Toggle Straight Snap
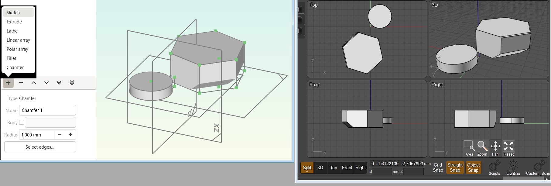 455,167
